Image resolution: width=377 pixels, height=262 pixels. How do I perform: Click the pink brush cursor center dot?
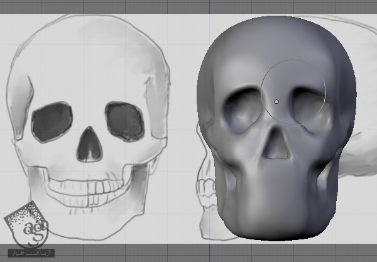point(276,102)
